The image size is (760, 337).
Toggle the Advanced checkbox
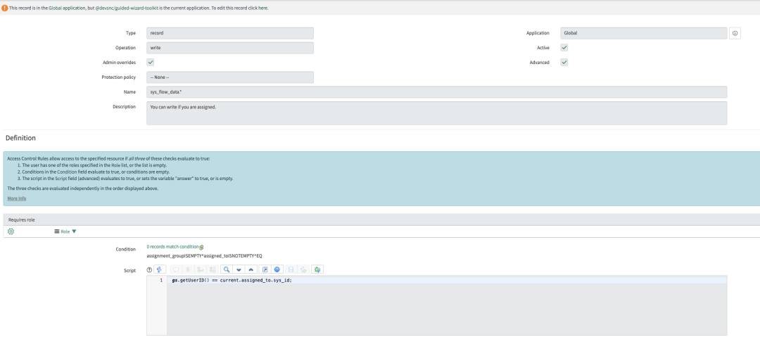click(x=564, y=62)
